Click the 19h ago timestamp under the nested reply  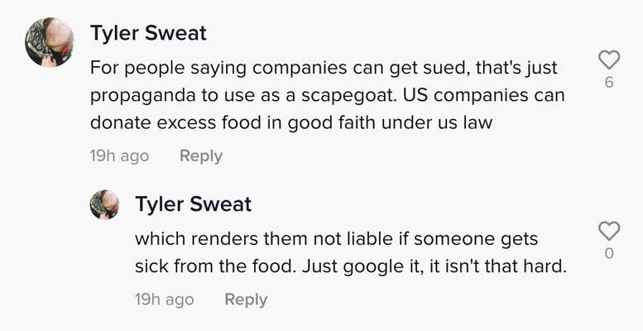(165, 300)
